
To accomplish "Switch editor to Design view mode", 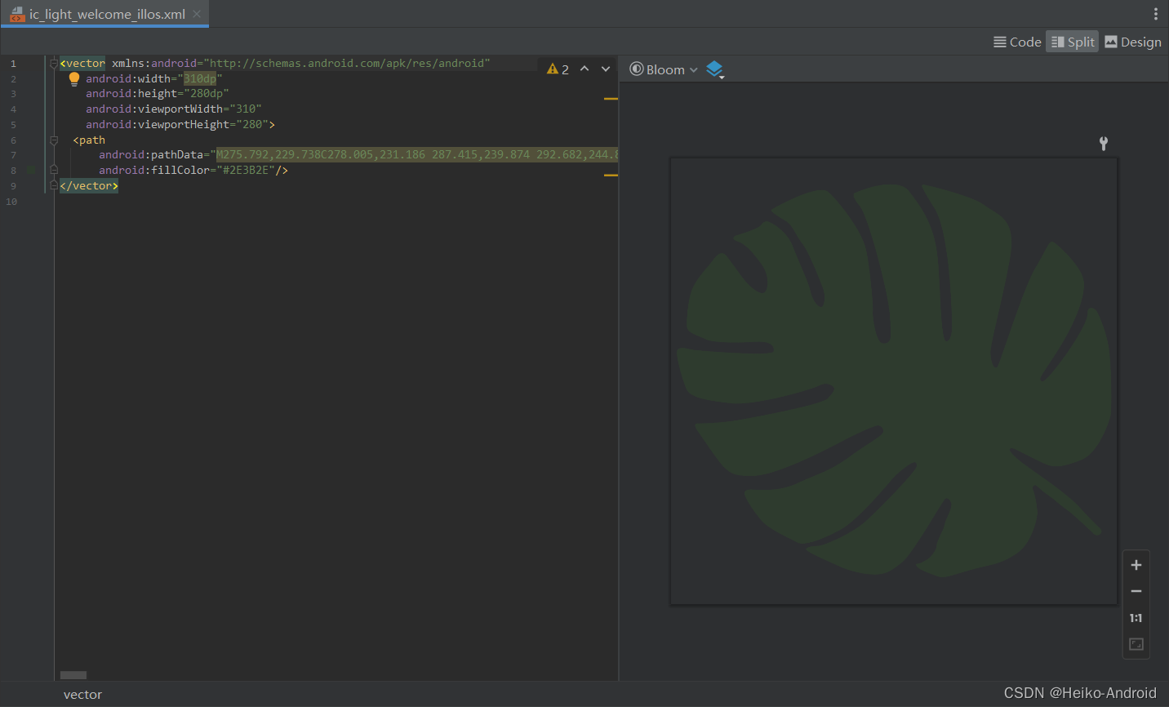I will point(1132,42).
